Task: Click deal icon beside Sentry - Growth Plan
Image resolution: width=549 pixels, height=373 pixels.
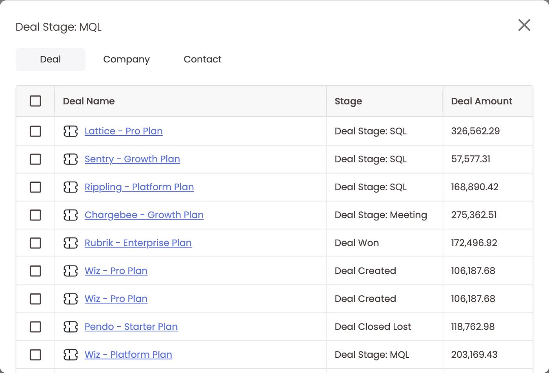Action: point(71,159)
